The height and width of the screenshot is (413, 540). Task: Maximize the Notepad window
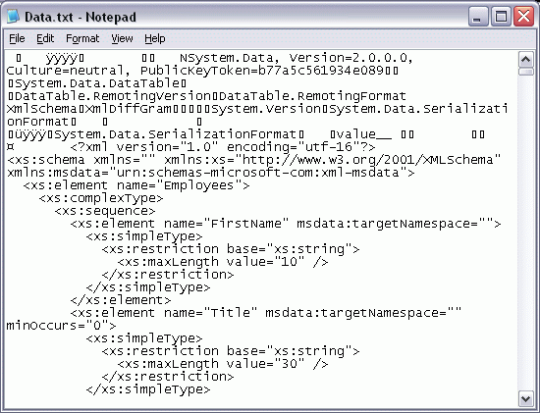click(501, 16)
